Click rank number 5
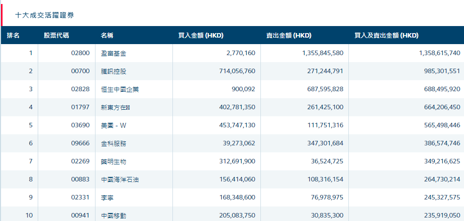The image size is (464, 221). coord(31,125)
